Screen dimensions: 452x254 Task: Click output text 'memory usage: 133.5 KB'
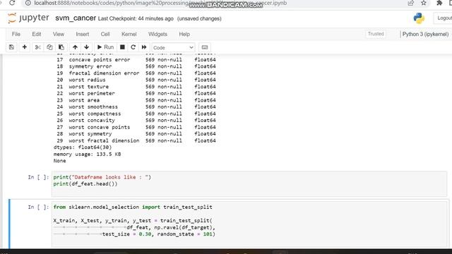[x=87, y=154]
